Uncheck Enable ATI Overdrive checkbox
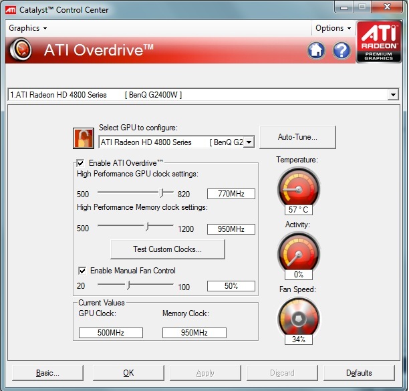The width and height of the screenshot is (409, 391). click(x=80, y=163)
